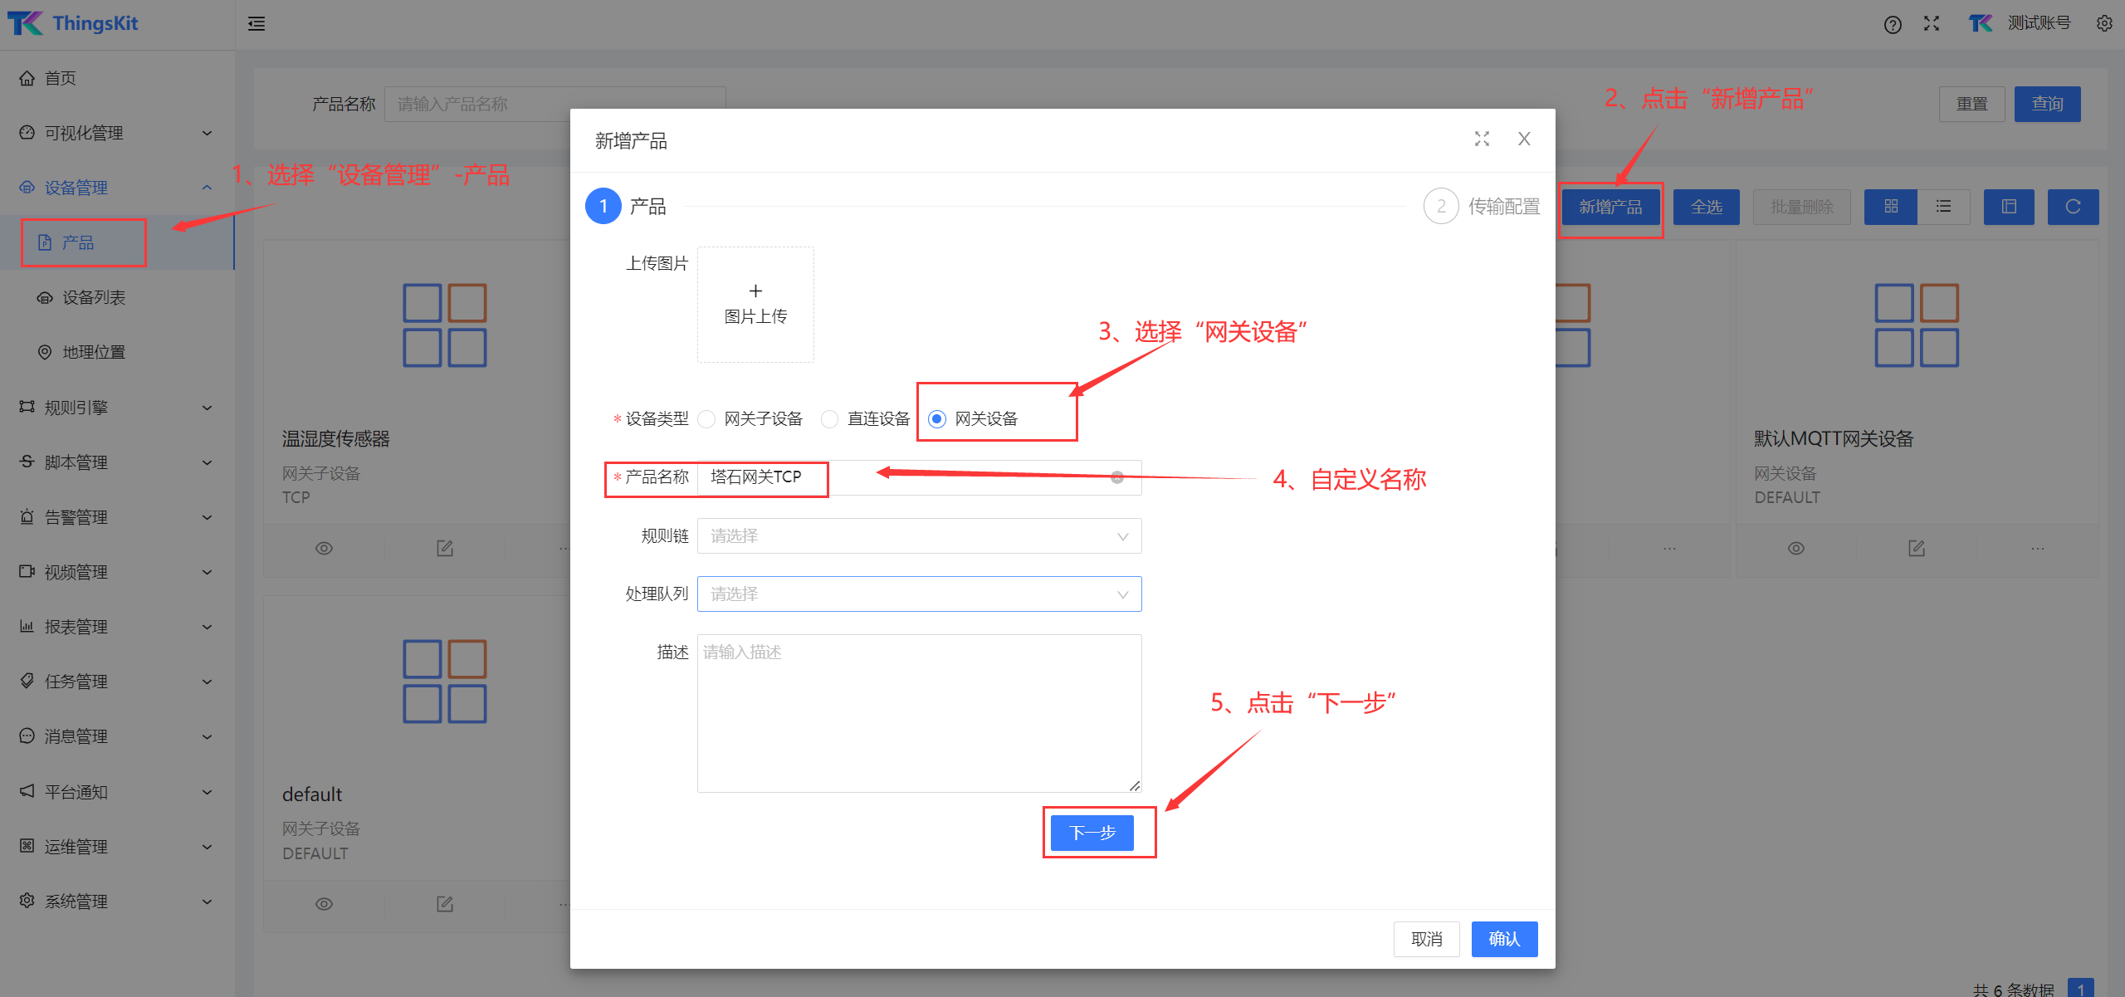Expand the 系统管理 menu

point(117,902)
